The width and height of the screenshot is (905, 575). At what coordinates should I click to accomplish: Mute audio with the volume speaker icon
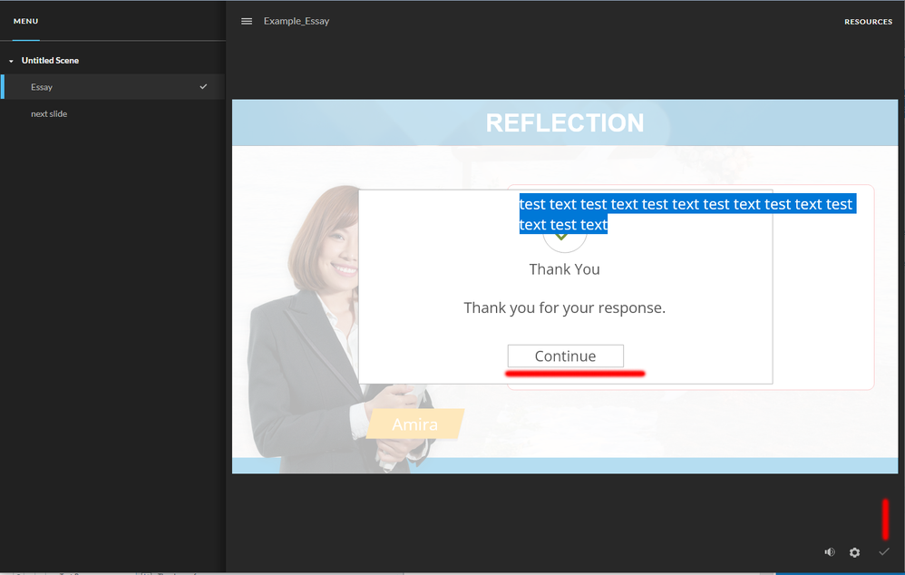[x=830, y=552]
